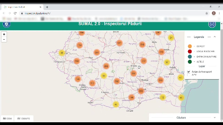Viewport: 223px width, 125px height.
Task: Click the orange DEPOZIT legend swatch
Action: (190, 46)
